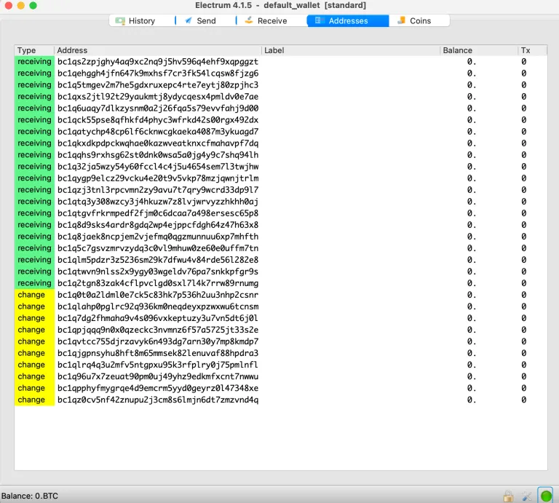This screenshot has width=559, height=503.
Task: Select address starting bc1q8jaek8nc
Action: coord(158,237)
